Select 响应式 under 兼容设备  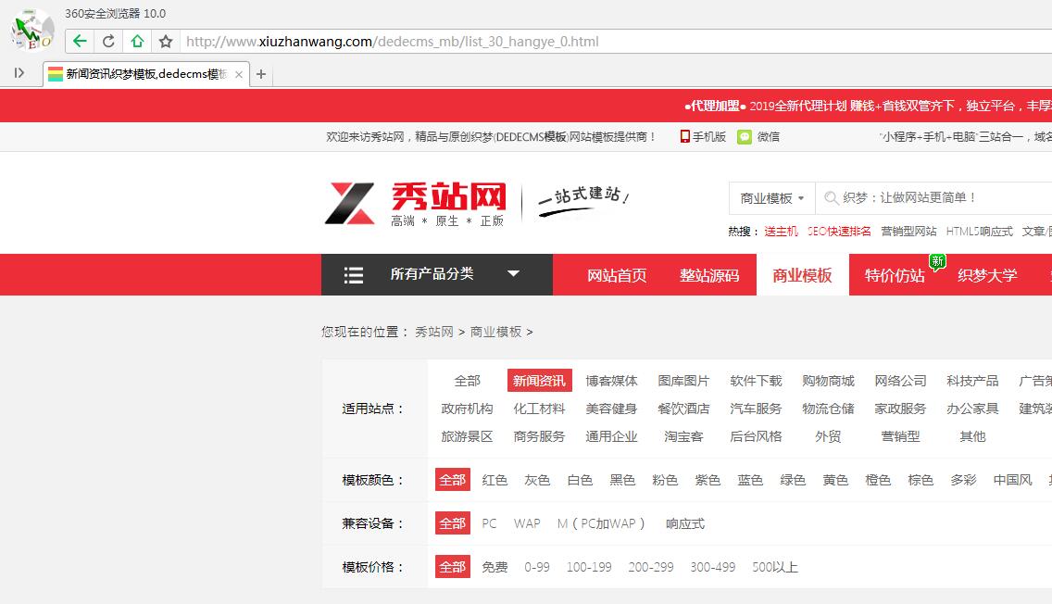[x=684, y=523]
